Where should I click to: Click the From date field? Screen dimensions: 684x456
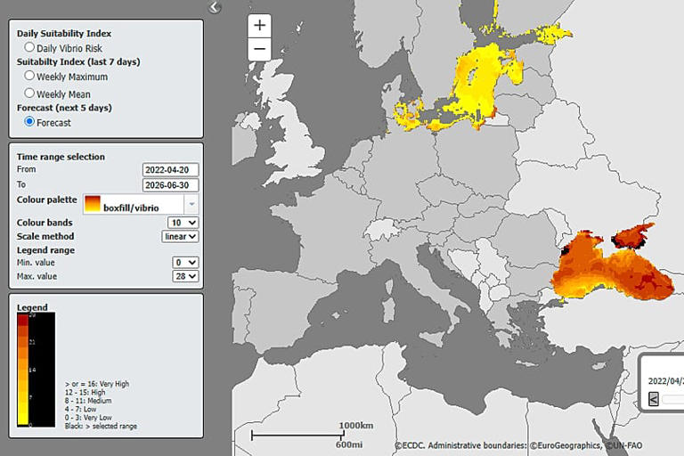pyautogui.click(x=171, y=170)
